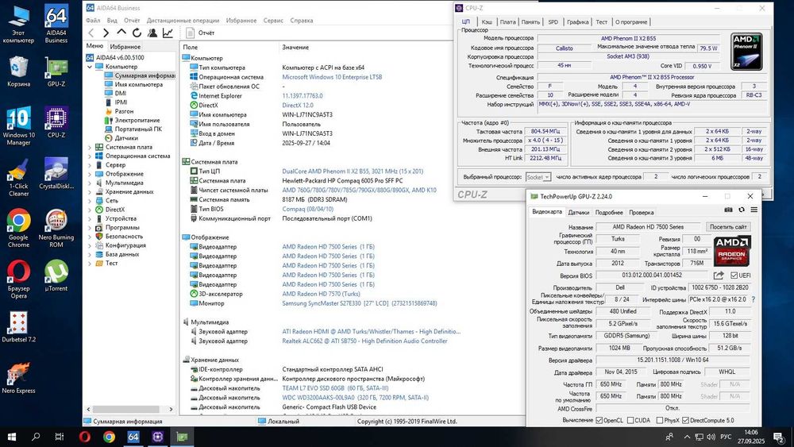Screen dimensions: 794x447
Task: Switch to SPD tab in CPU-Z
Action: point(553,21)
